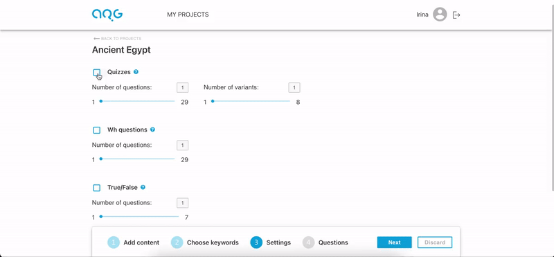Open the user profile avatar icon
This screenshot has height=257, width=554.
click(x=440, y=15)
